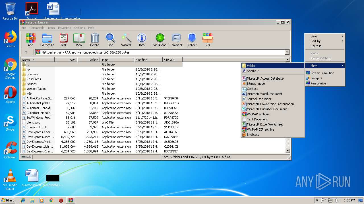Screen dimensions: 364x204
Task: Sort the list by the Packed column header
Action: coord(88,60)
